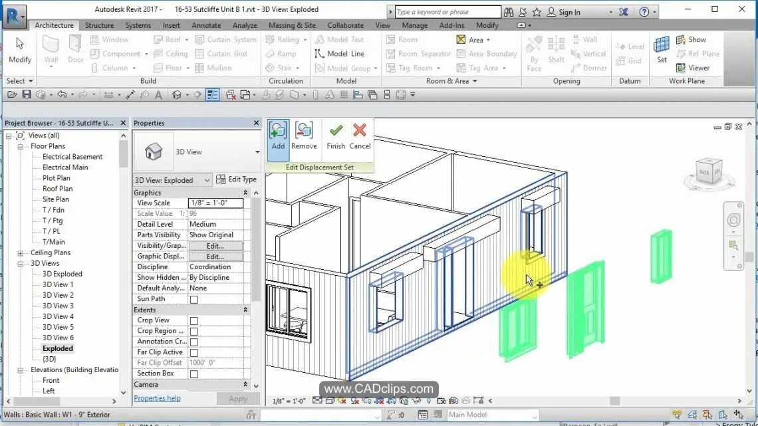Choose the Wall tool in ribbon
Screen dimensions: 758x426
tap(51, 51)
